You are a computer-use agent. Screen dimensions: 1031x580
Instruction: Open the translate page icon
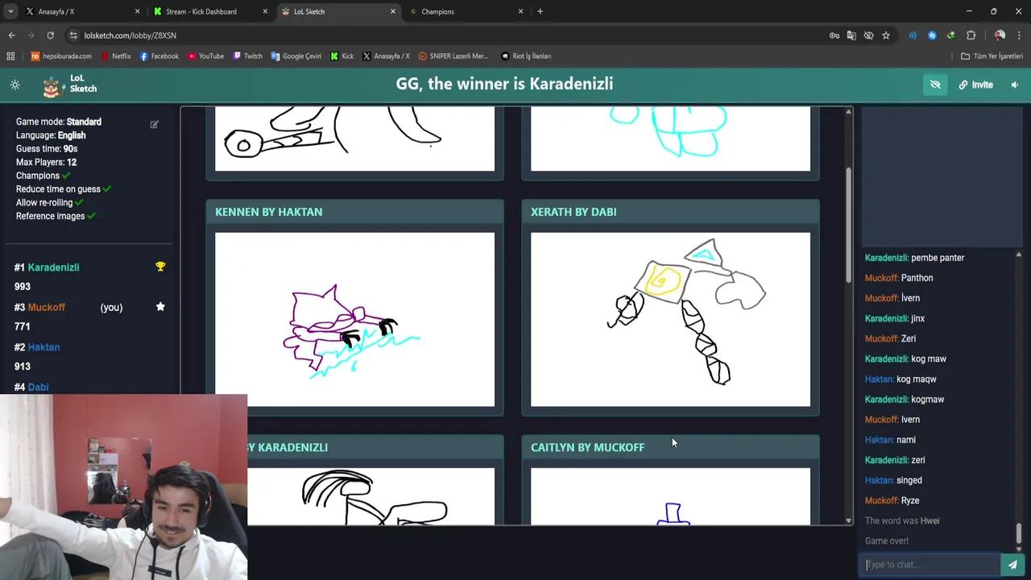[851, 35]
